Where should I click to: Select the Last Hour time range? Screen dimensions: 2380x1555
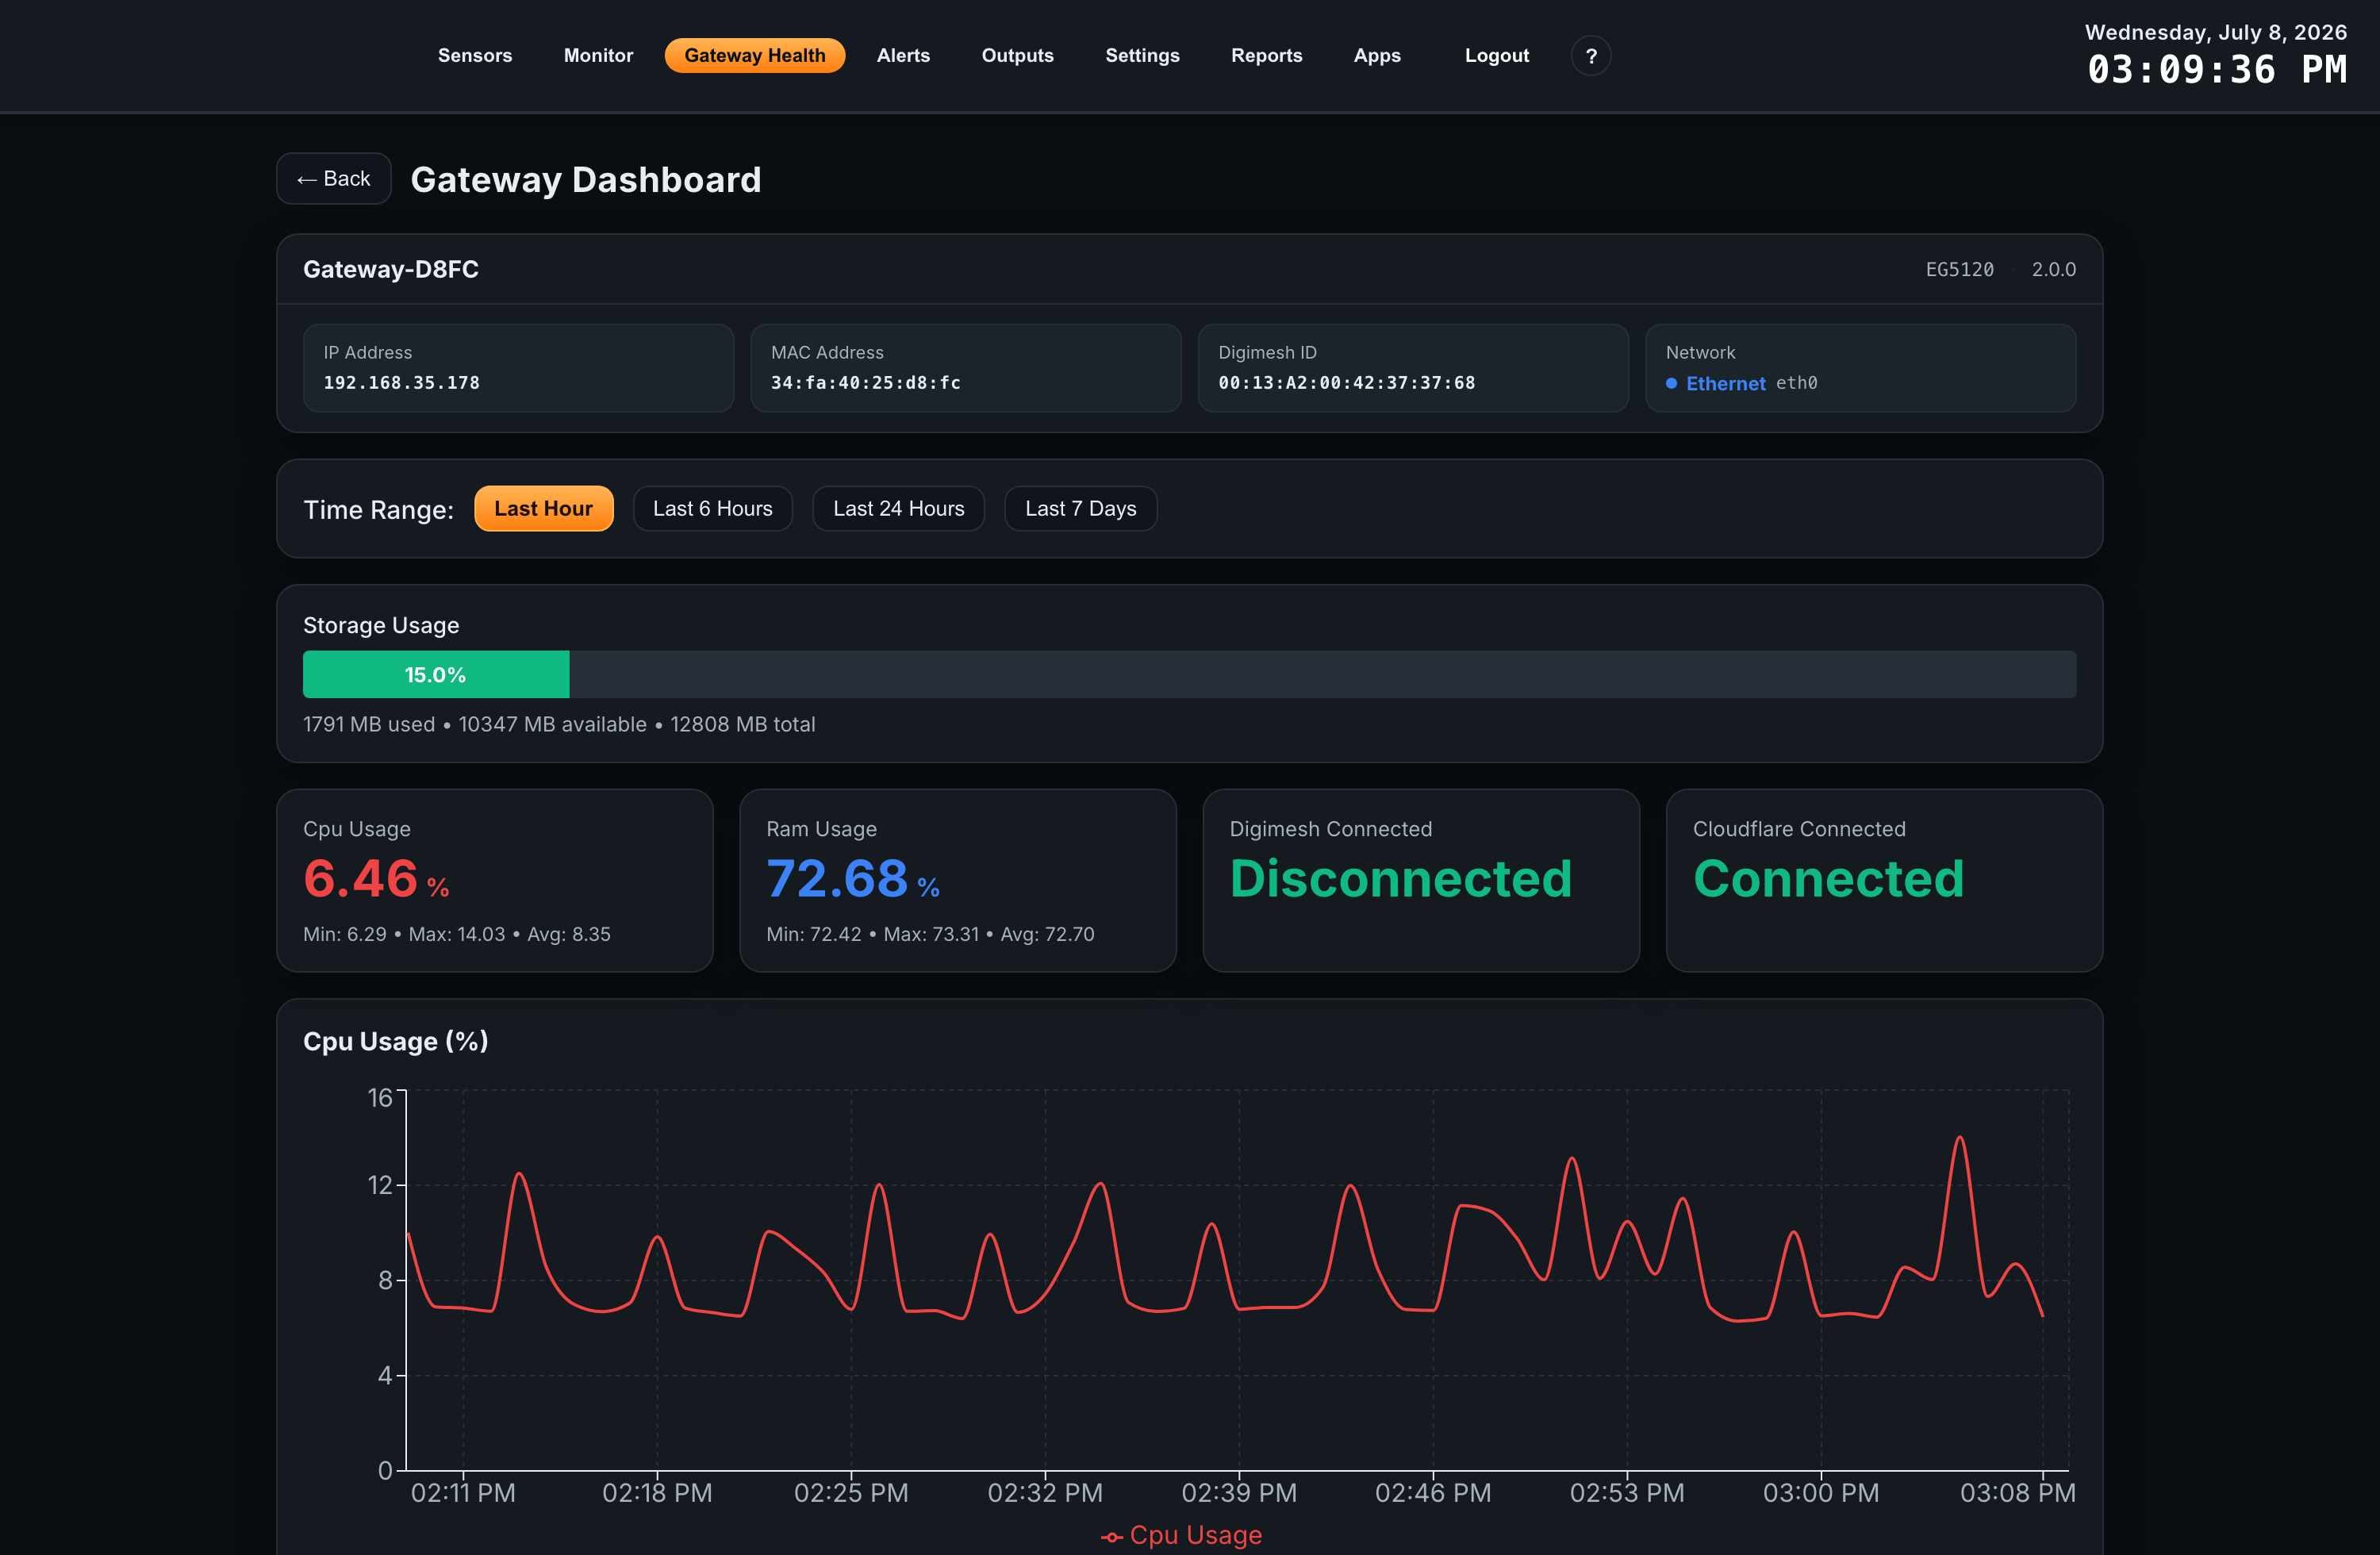point(543,508)
